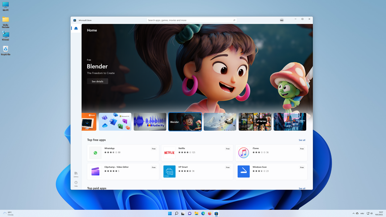This screenshot has width=386, height=217.
Task: Select the Avast carousel thumbnail
Action: 89,122
